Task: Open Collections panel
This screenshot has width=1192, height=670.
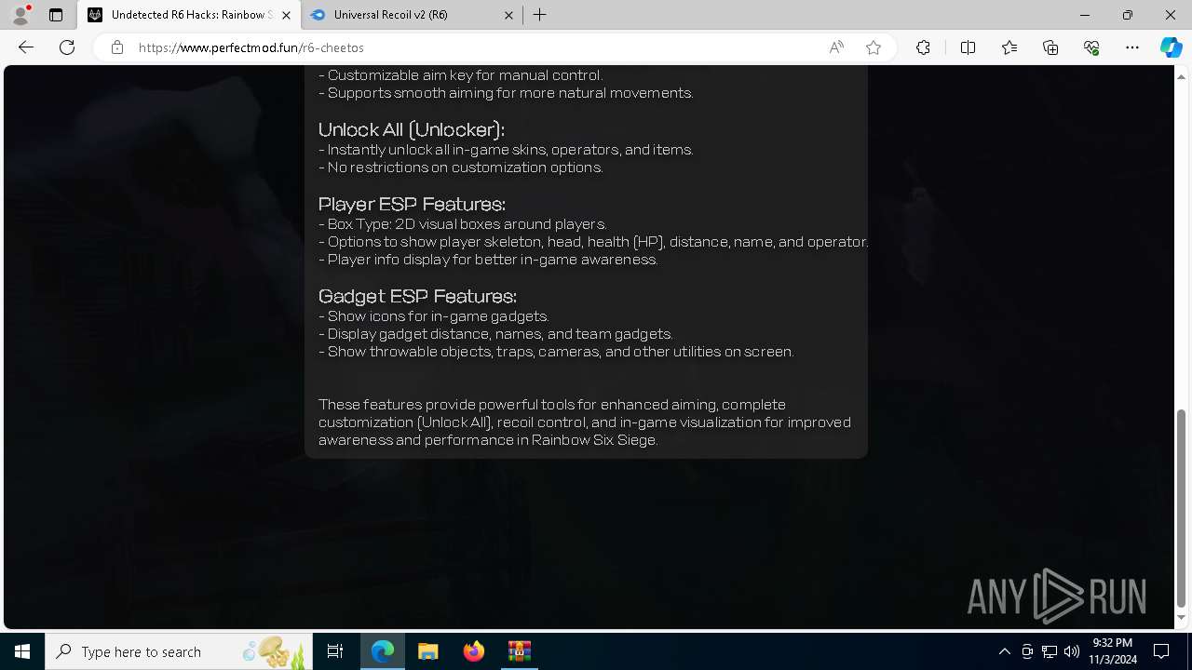Action: pyautogui.click(x=1050, y=47)
